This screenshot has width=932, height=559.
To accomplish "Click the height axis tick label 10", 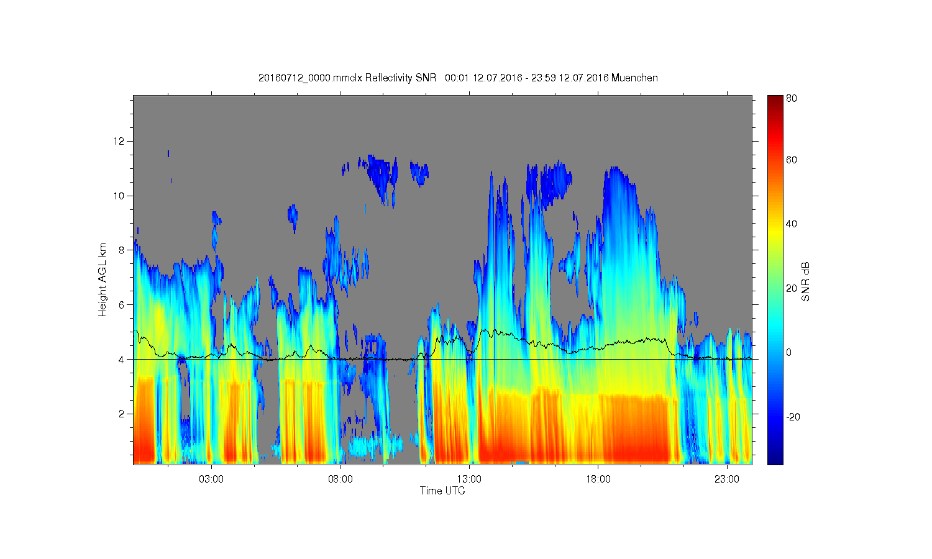I will tap(121, 196).
